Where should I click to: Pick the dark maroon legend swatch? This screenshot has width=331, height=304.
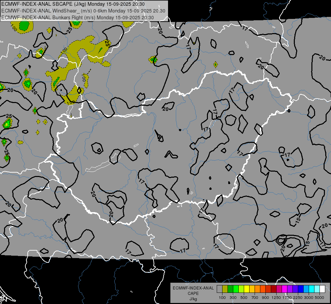274,289
